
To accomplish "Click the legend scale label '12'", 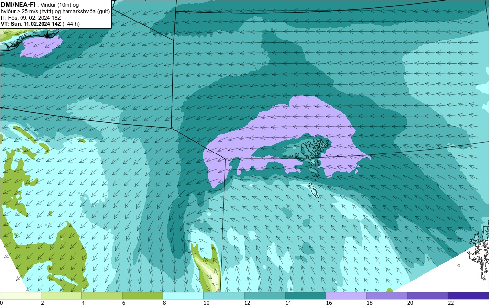I will (x=247, y=303).
